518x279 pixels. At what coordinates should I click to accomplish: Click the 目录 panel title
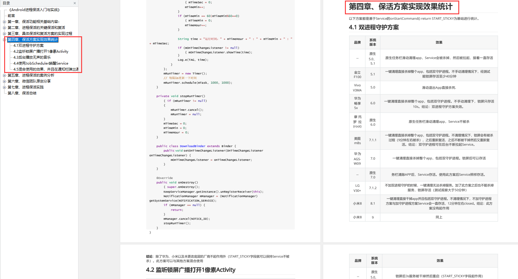pos(6,3)
